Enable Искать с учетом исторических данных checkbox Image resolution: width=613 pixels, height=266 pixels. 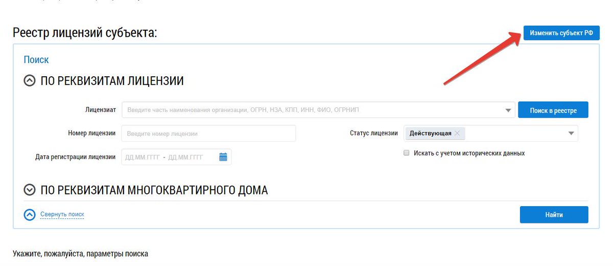tap(407, 153)
